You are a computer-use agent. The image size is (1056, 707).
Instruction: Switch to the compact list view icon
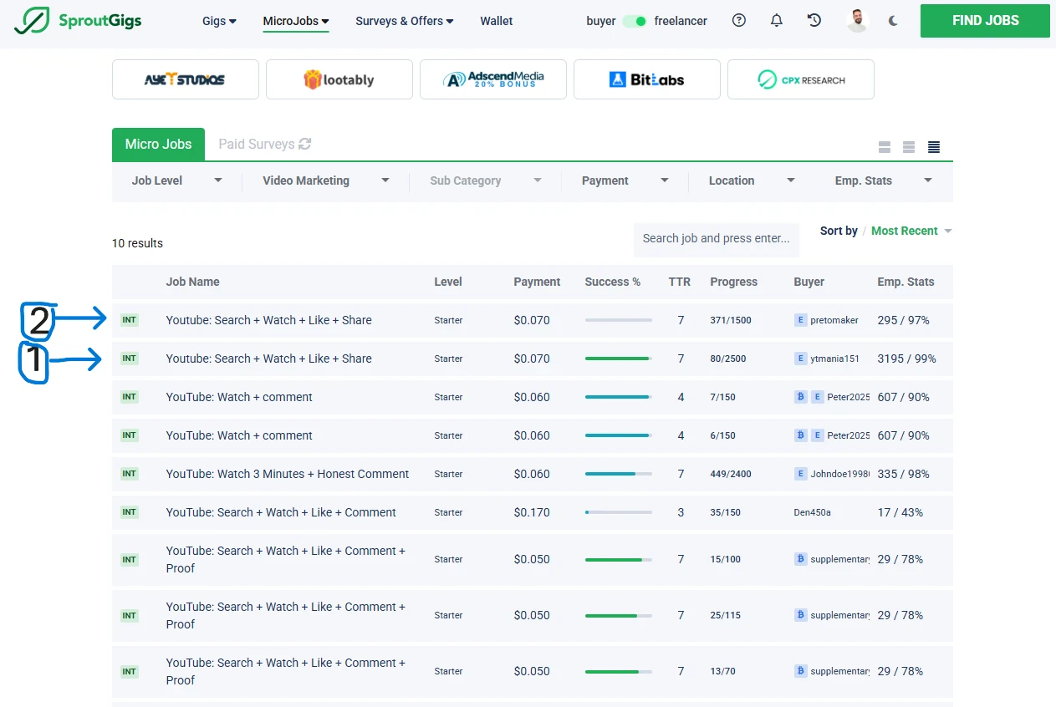[934, 147]
